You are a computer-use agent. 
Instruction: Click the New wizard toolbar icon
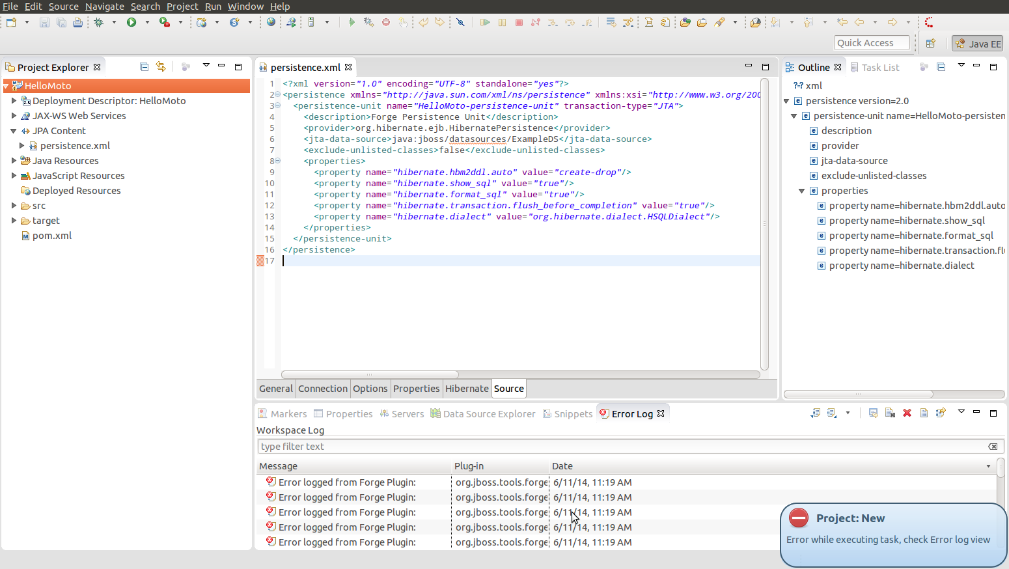(x=11, y=22)
